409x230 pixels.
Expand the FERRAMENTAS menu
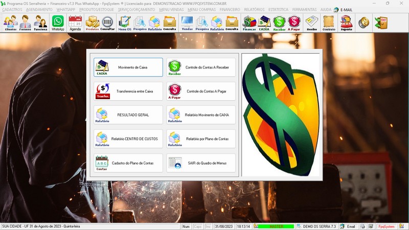[304, 10]
